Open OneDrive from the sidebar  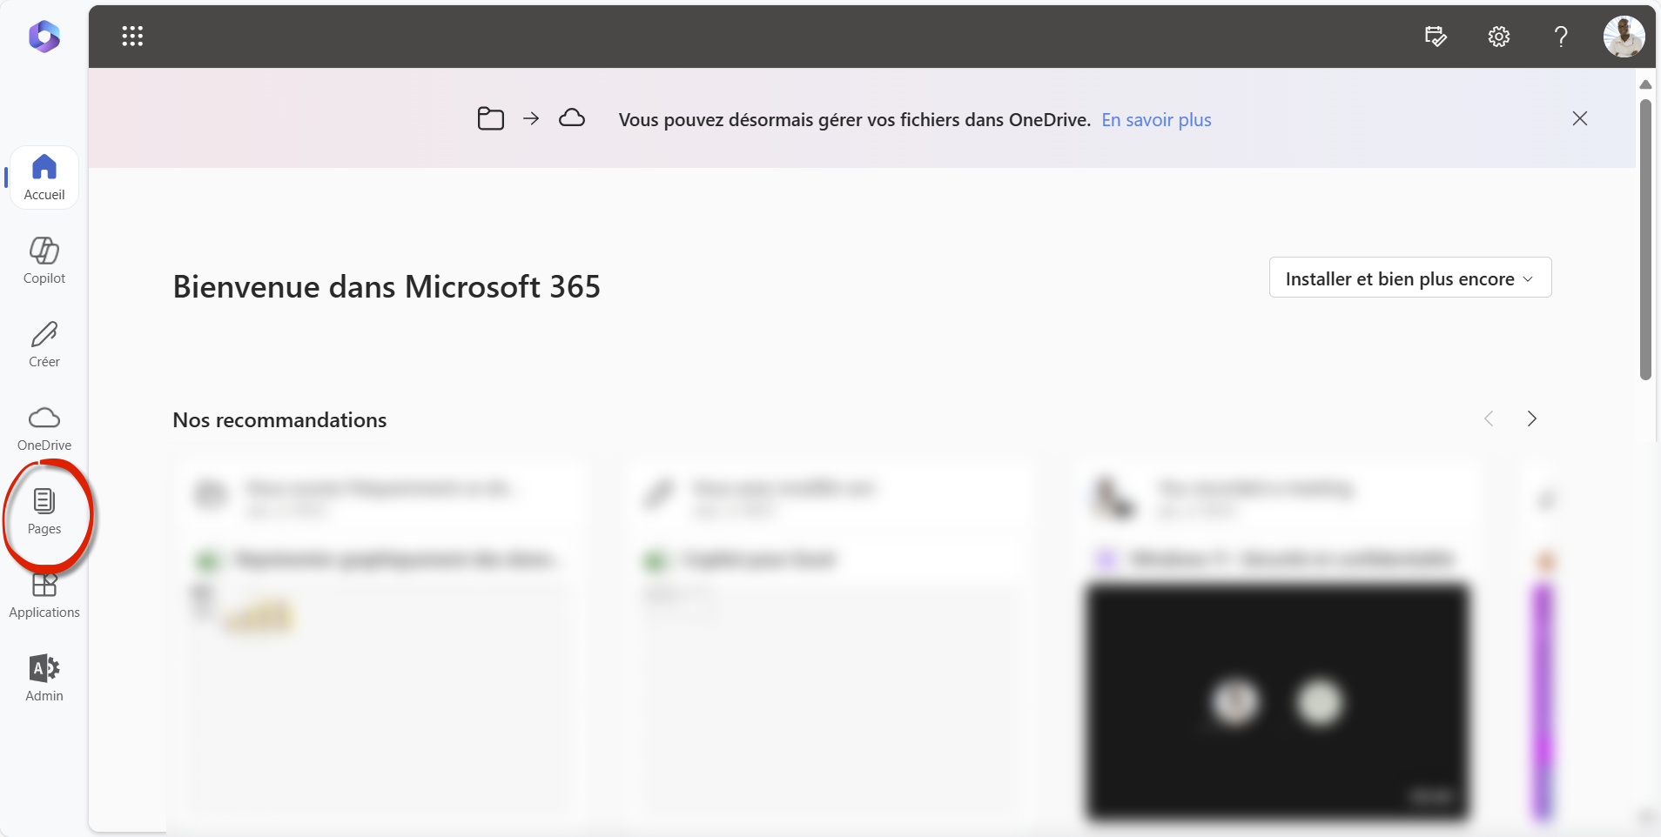coord(44,427)
